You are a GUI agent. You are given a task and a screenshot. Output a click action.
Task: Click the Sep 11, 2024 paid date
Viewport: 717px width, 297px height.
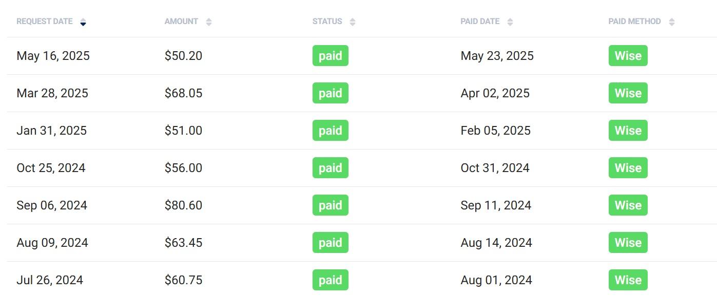click(x=496, y=205)
